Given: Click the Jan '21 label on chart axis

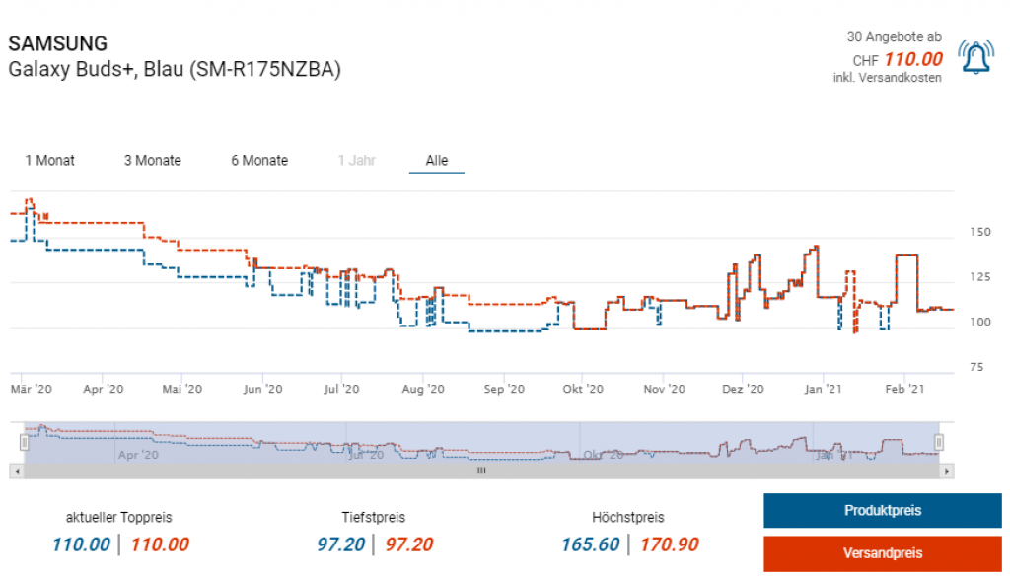Looking at the screenshot, I should [824, 390].
